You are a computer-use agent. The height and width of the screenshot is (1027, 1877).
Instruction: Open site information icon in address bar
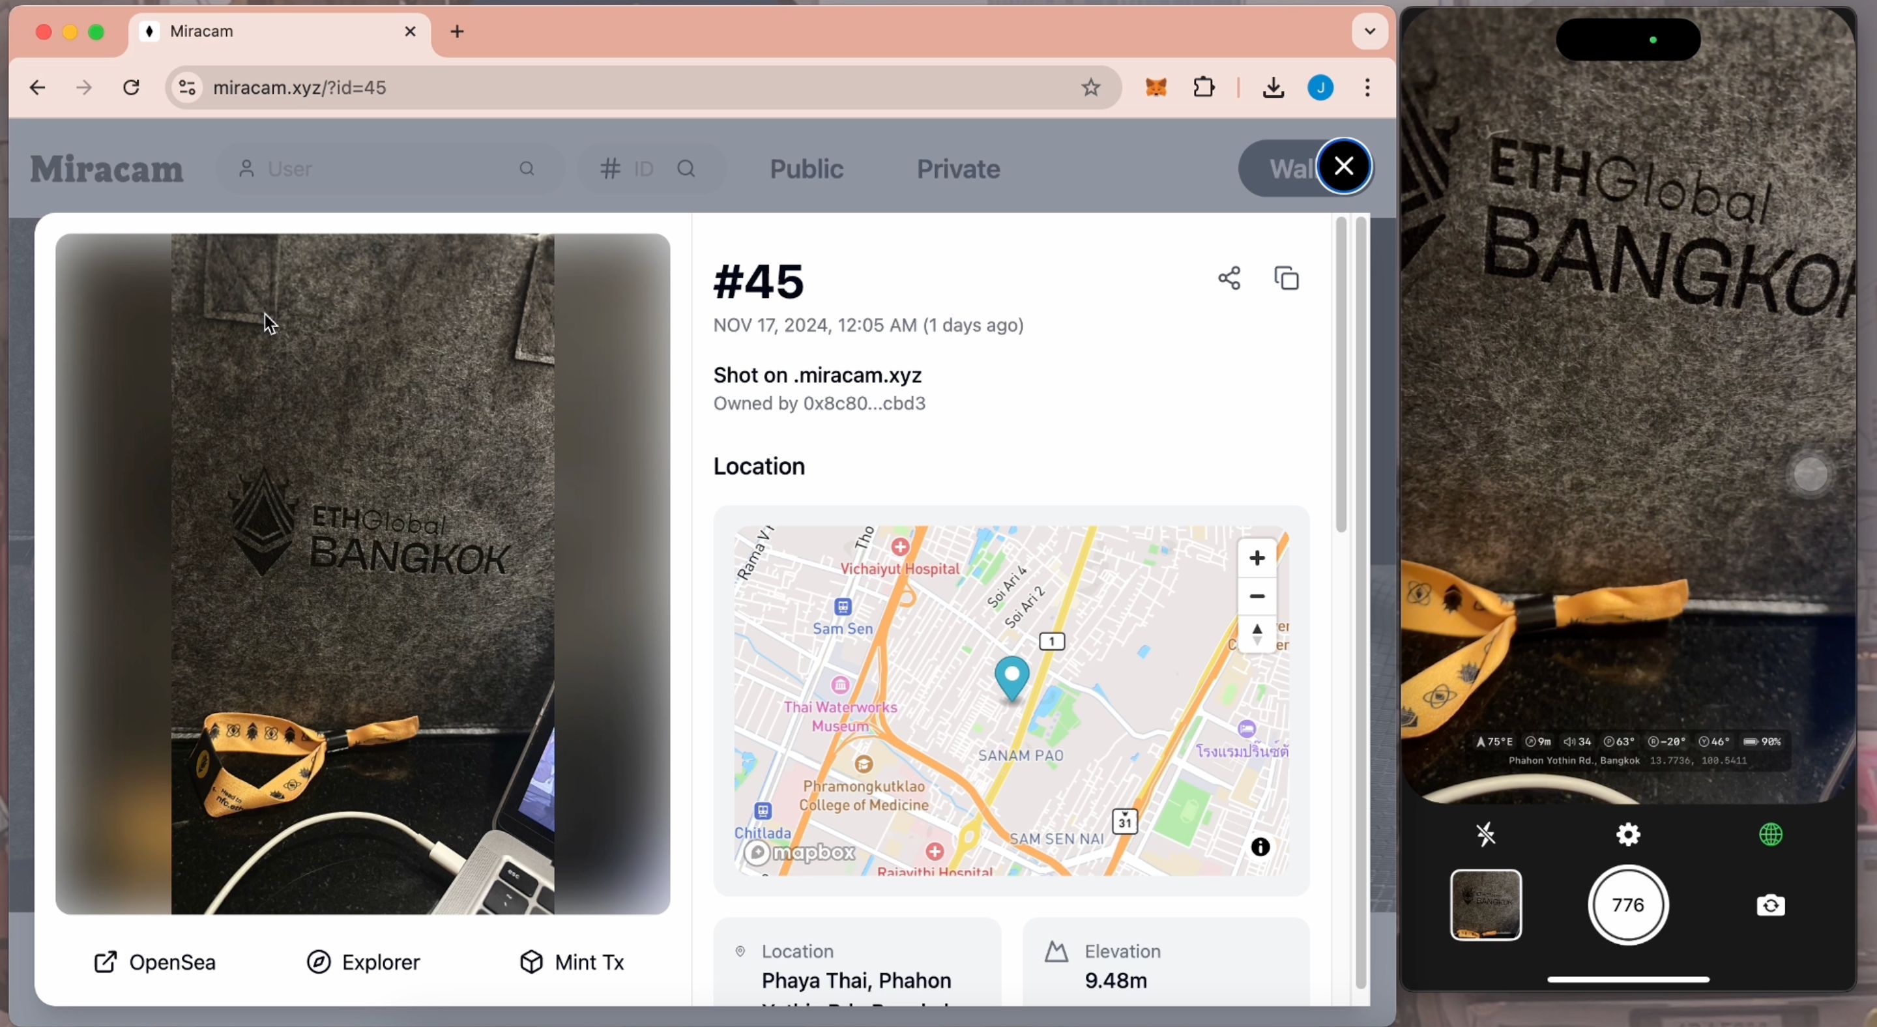187,88
